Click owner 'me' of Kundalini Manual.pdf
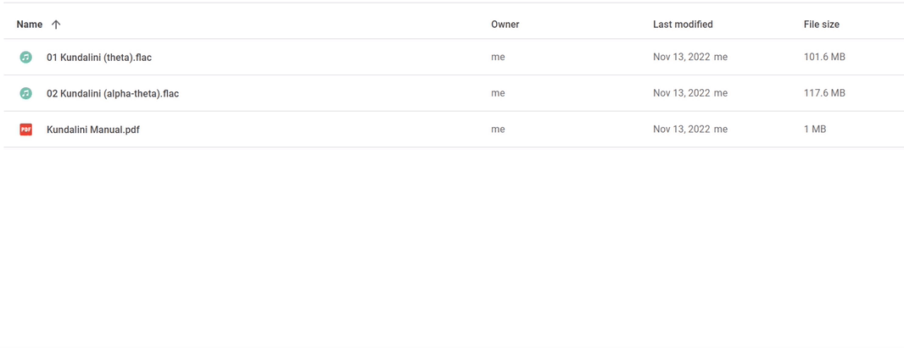This screenshot has width=904, height=348. point(498,130)
